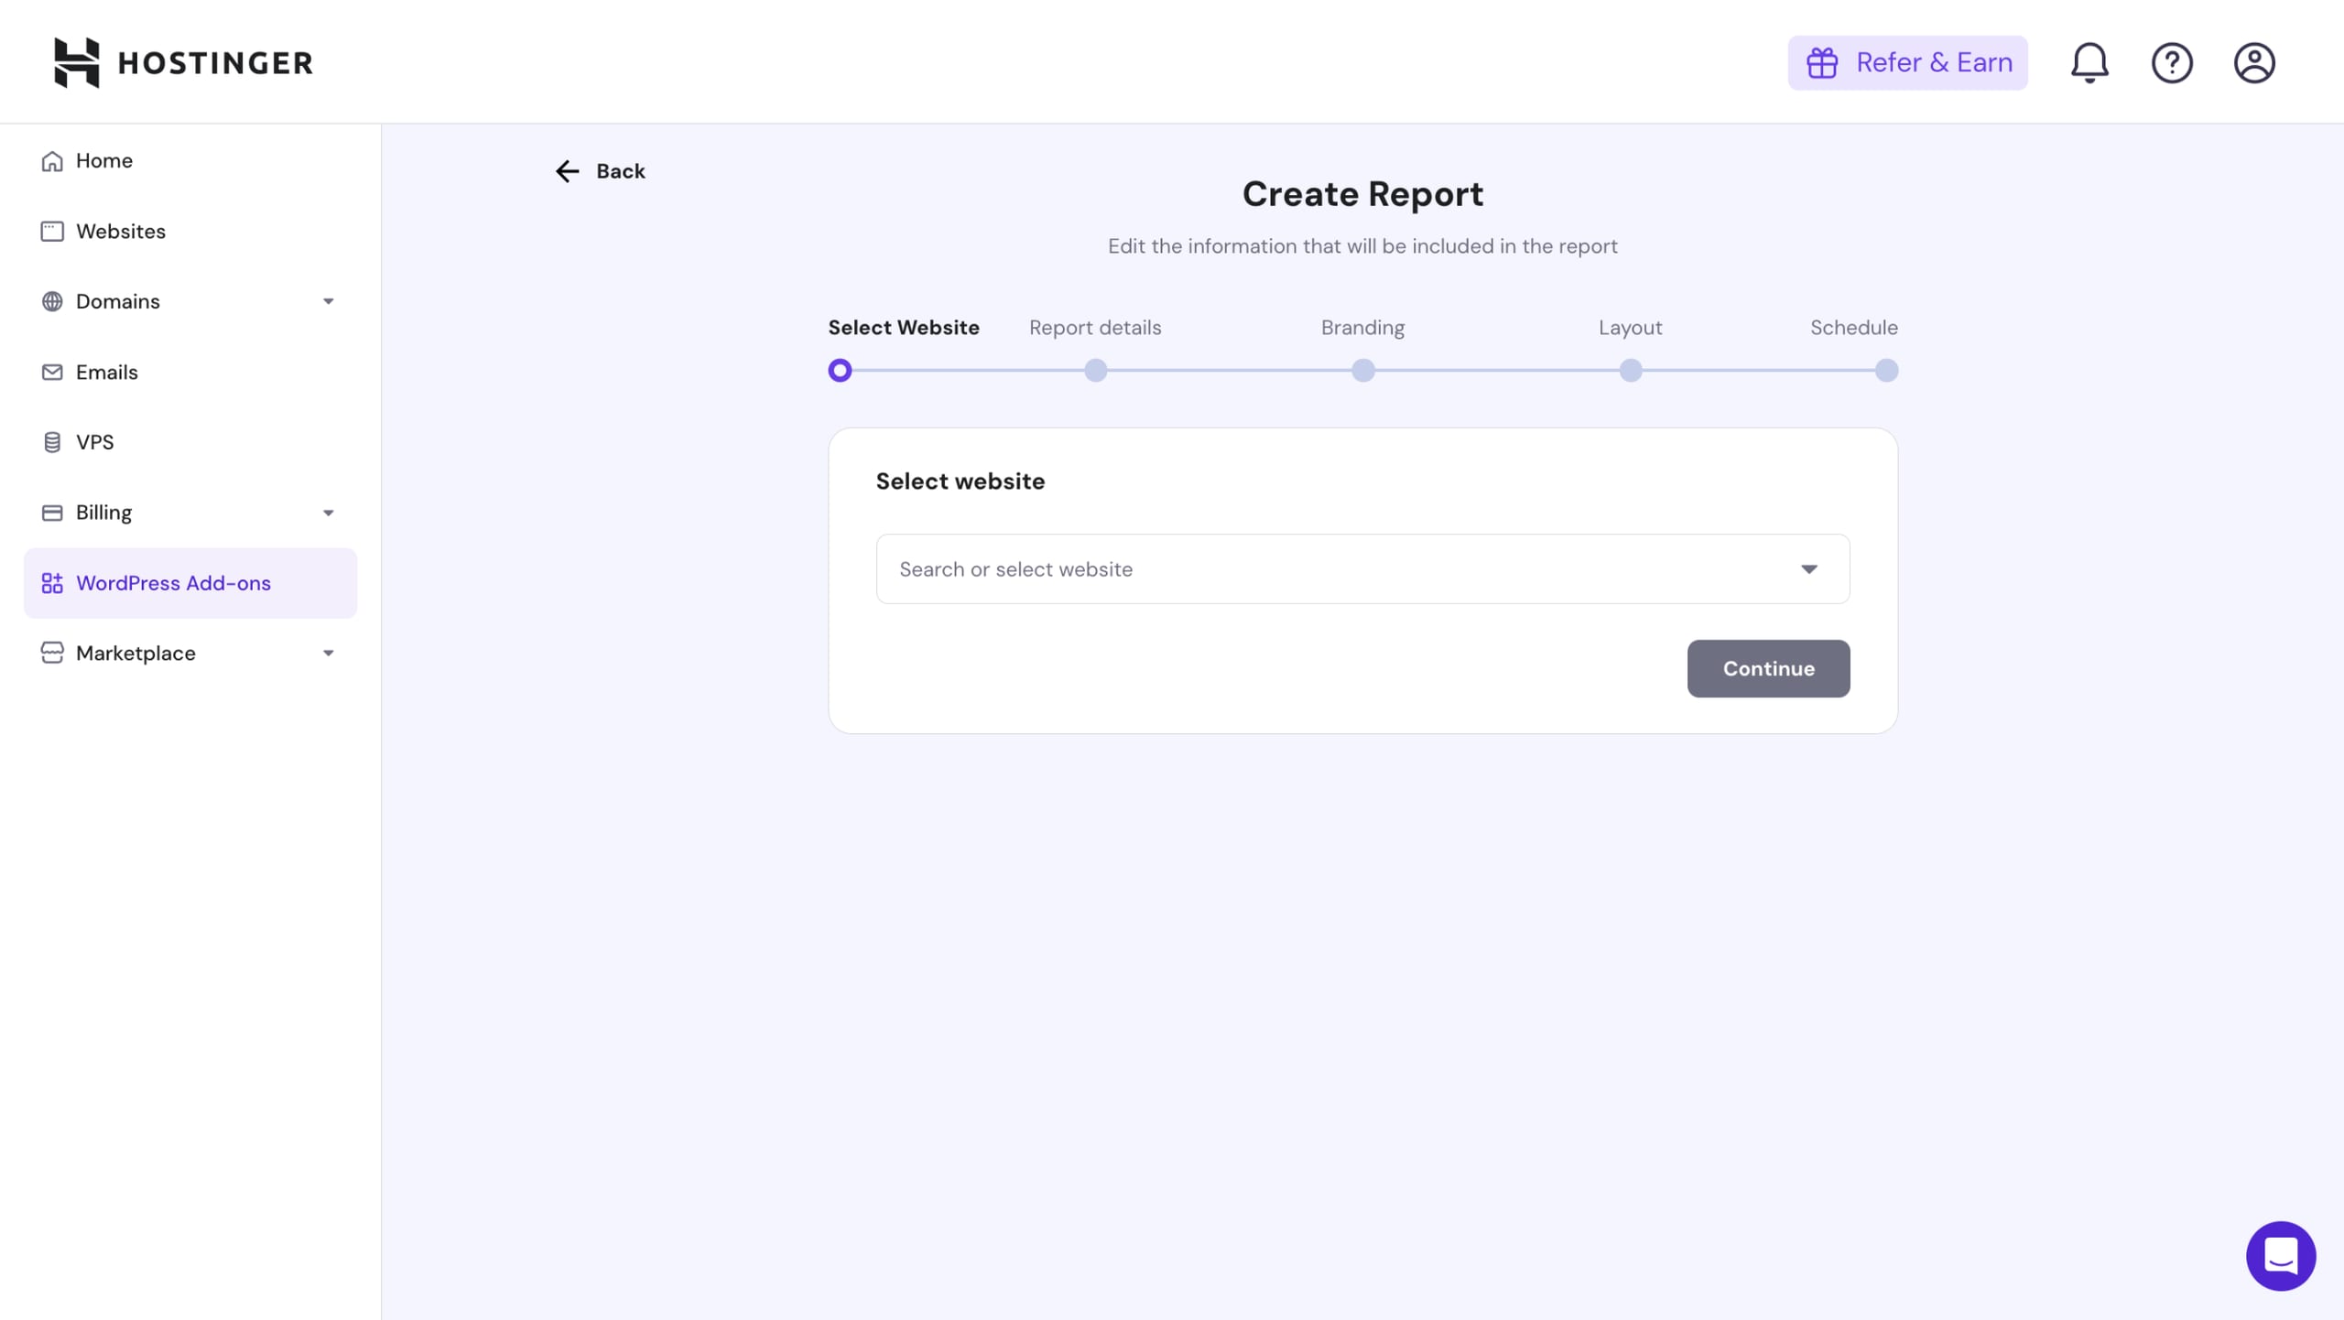Image resolution: width=2344 pixels, height=1320 pixels.
Task: Select WordPress Add-ons menu item
Action: [x=173, y=583]
